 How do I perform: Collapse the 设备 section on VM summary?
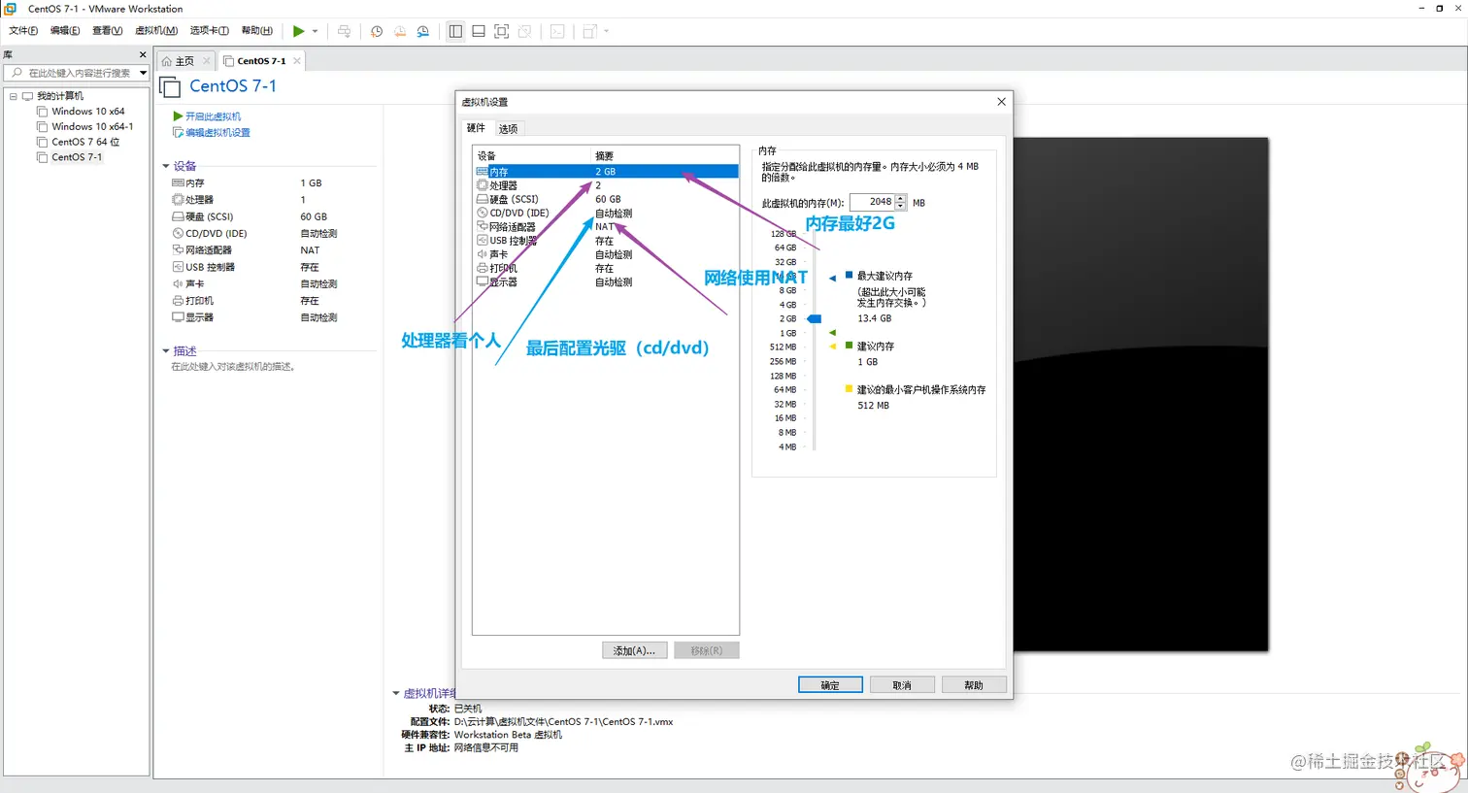tap(166, 166)
